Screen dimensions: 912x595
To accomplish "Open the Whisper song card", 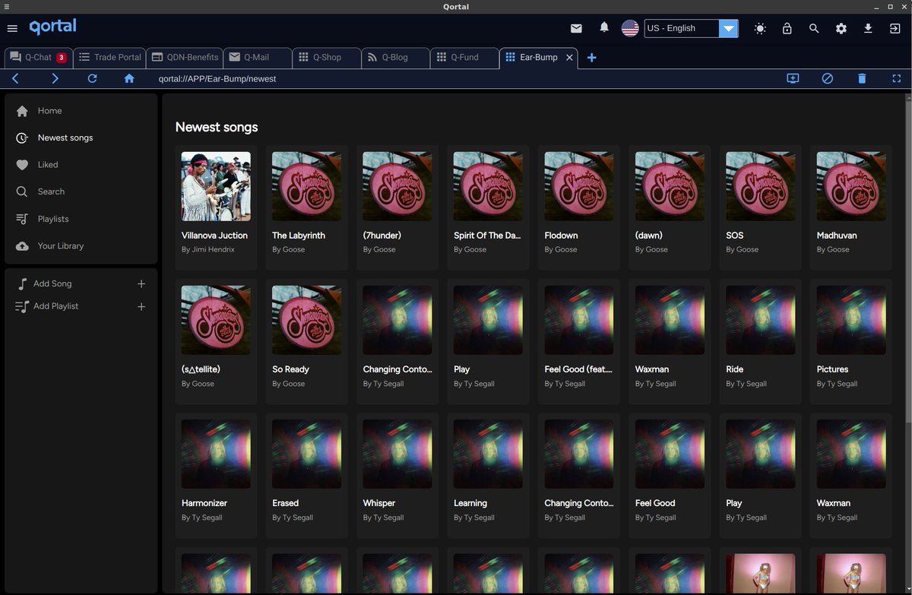I will tap(397, 475).
